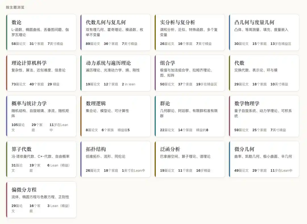This screenshot has height=224, width=307.
Task: Open the 代数几何与复几何 topic card
Action: point(115,32)
